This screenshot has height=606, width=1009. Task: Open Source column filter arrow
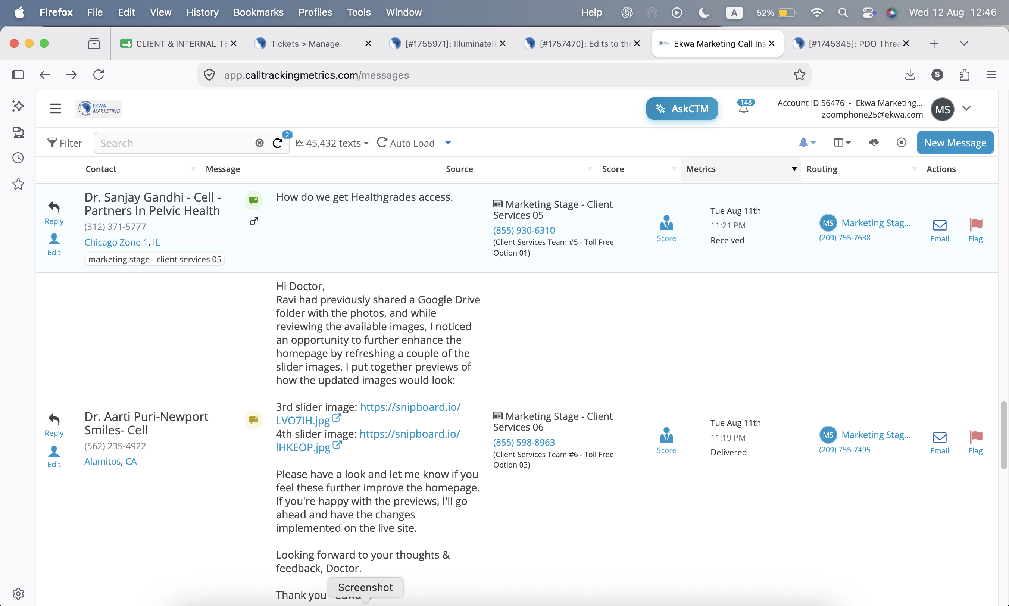[590, 169]
